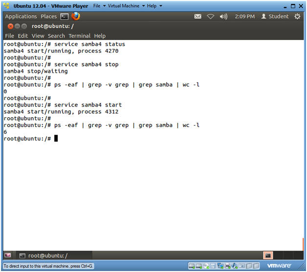Viewport: 307px width, 272px height.
Task: Click the terminal window title 'root@ubuntu: /'
Action: [53, 26]
